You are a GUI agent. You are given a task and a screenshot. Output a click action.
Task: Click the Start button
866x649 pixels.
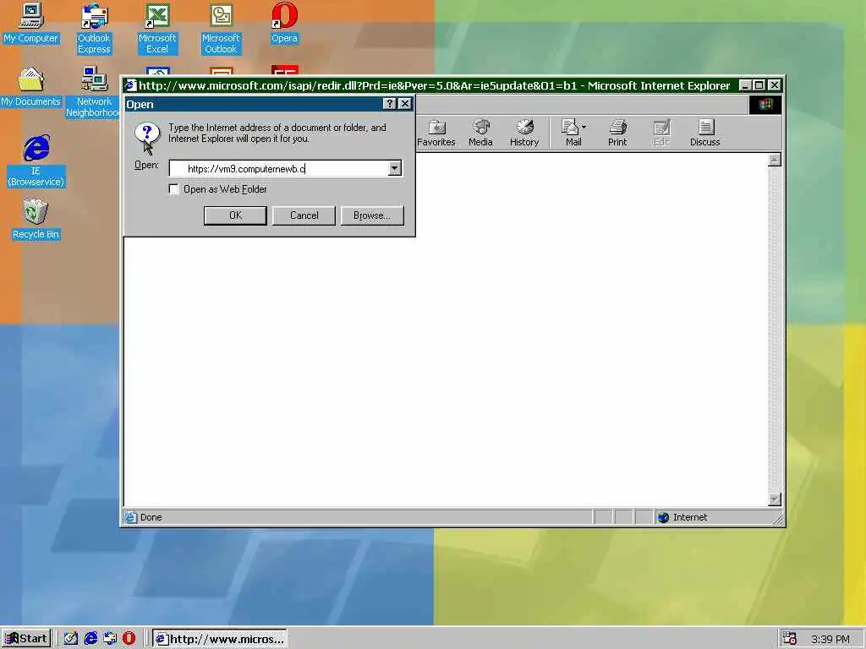click(26, 639)
